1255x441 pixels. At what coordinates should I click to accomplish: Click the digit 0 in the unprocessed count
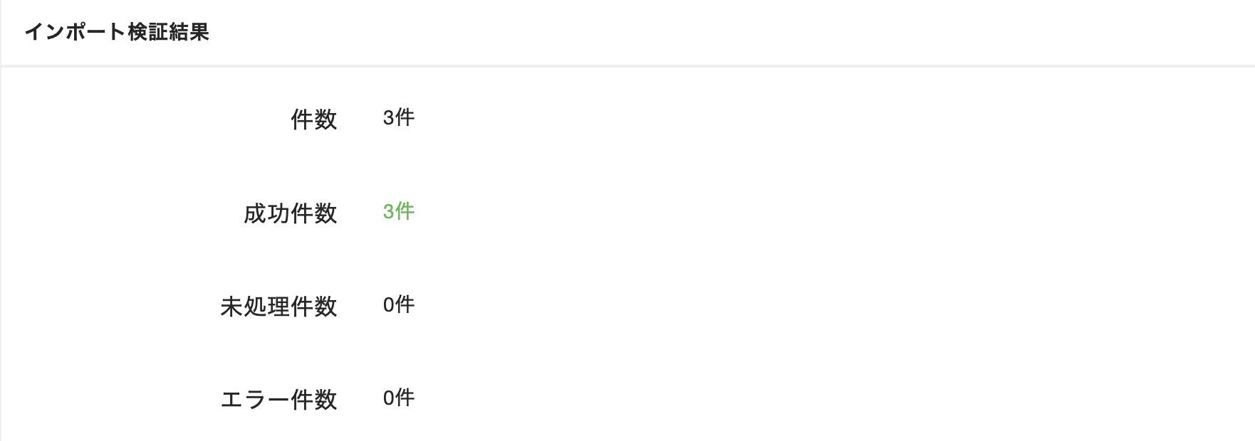tap(388, 304)
